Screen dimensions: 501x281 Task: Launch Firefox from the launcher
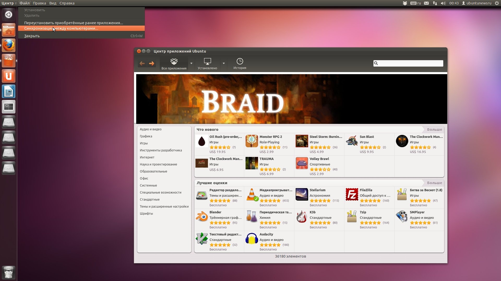point(9,45)
